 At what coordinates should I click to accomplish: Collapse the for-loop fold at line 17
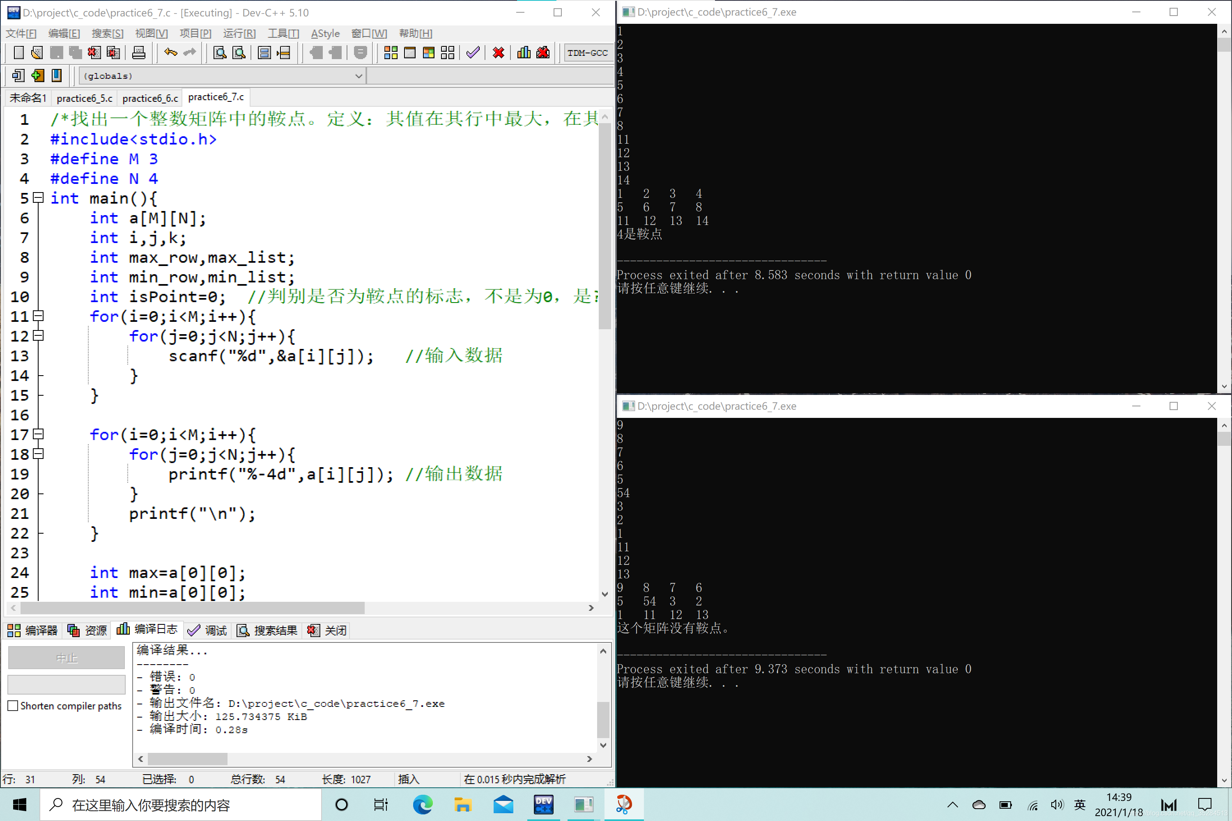point(38,435)
